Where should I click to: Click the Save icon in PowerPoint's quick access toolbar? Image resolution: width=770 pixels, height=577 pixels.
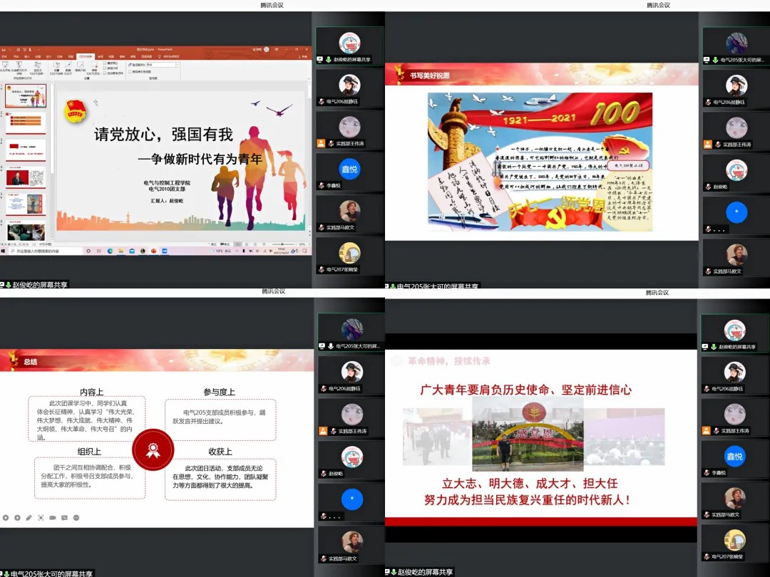[x=4, y=50]
